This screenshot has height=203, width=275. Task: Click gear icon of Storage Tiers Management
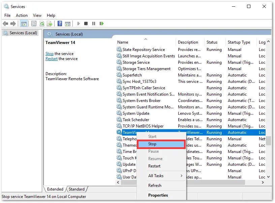(x=119, y=68)
